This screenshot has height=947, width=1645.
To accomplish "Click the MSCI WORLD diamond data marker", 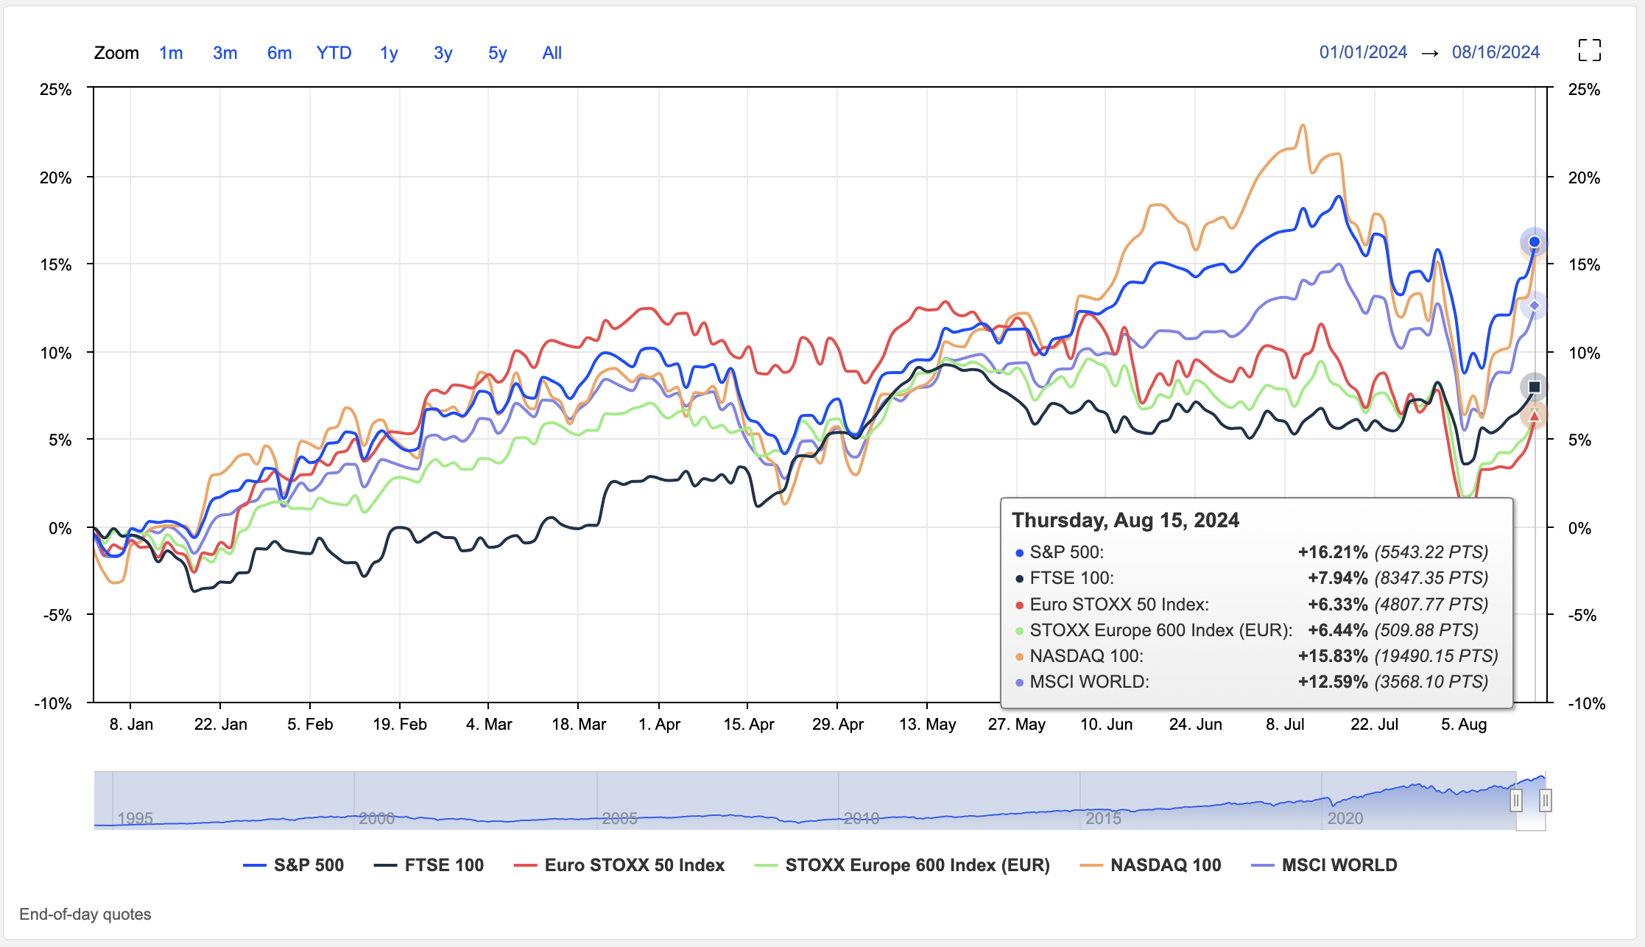I will click(1535, 306).
